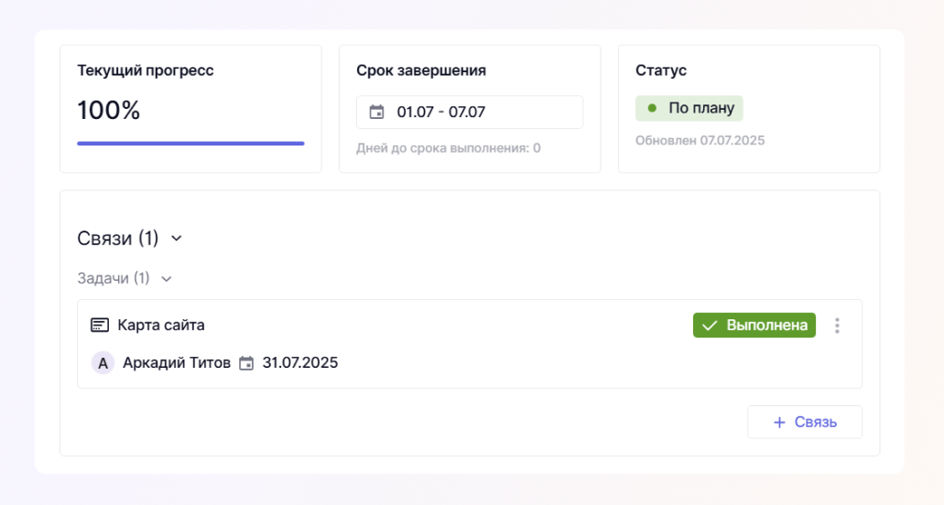Image resolution: width=944 pixels, height=505 pixels.
Task: Click the Выполнена status label text
Action: (x=767, y=326)
